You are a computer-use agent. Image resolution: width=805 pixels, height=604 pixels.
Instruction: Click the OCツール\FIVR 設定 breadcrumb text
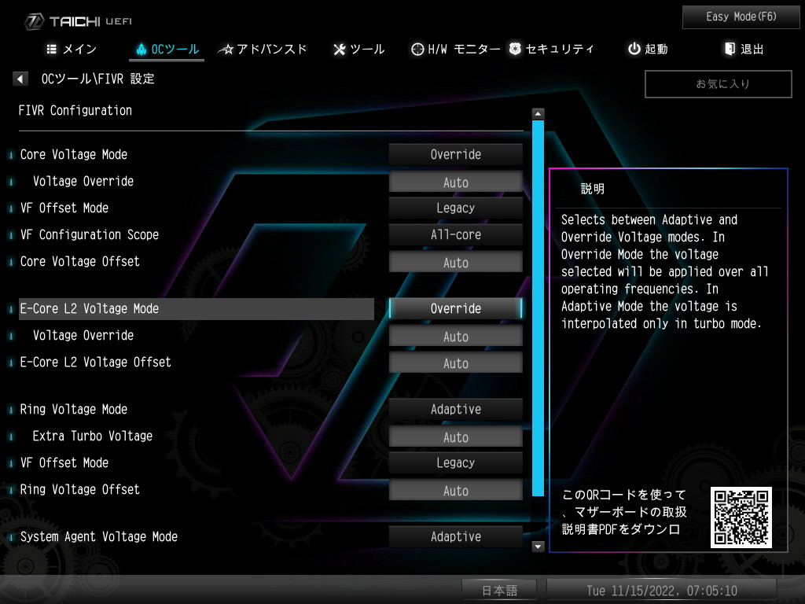point(98,79)
